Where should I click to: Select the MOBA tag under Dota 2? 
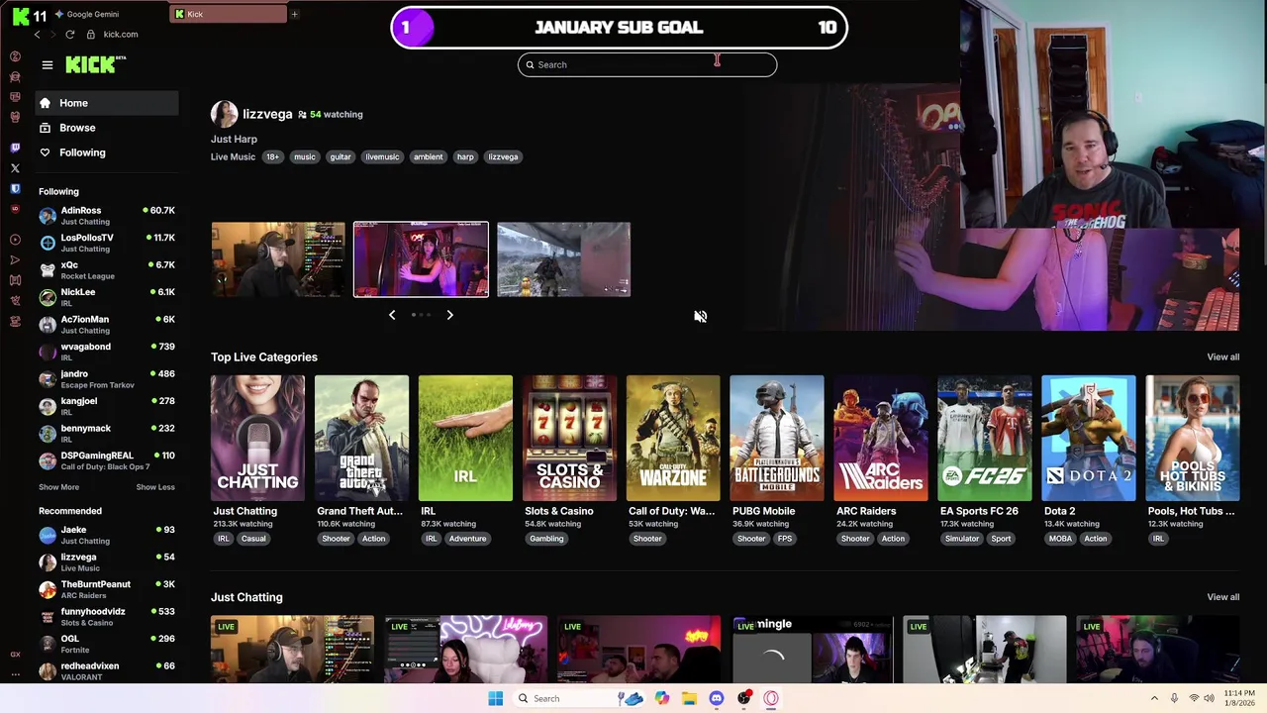tap(1060, 539)
